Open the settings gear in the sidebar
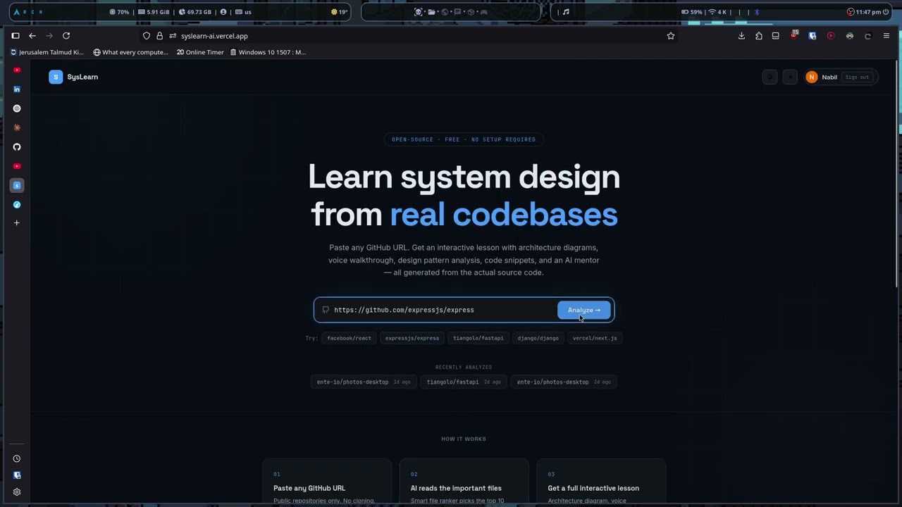 click(x=17, y=492)
